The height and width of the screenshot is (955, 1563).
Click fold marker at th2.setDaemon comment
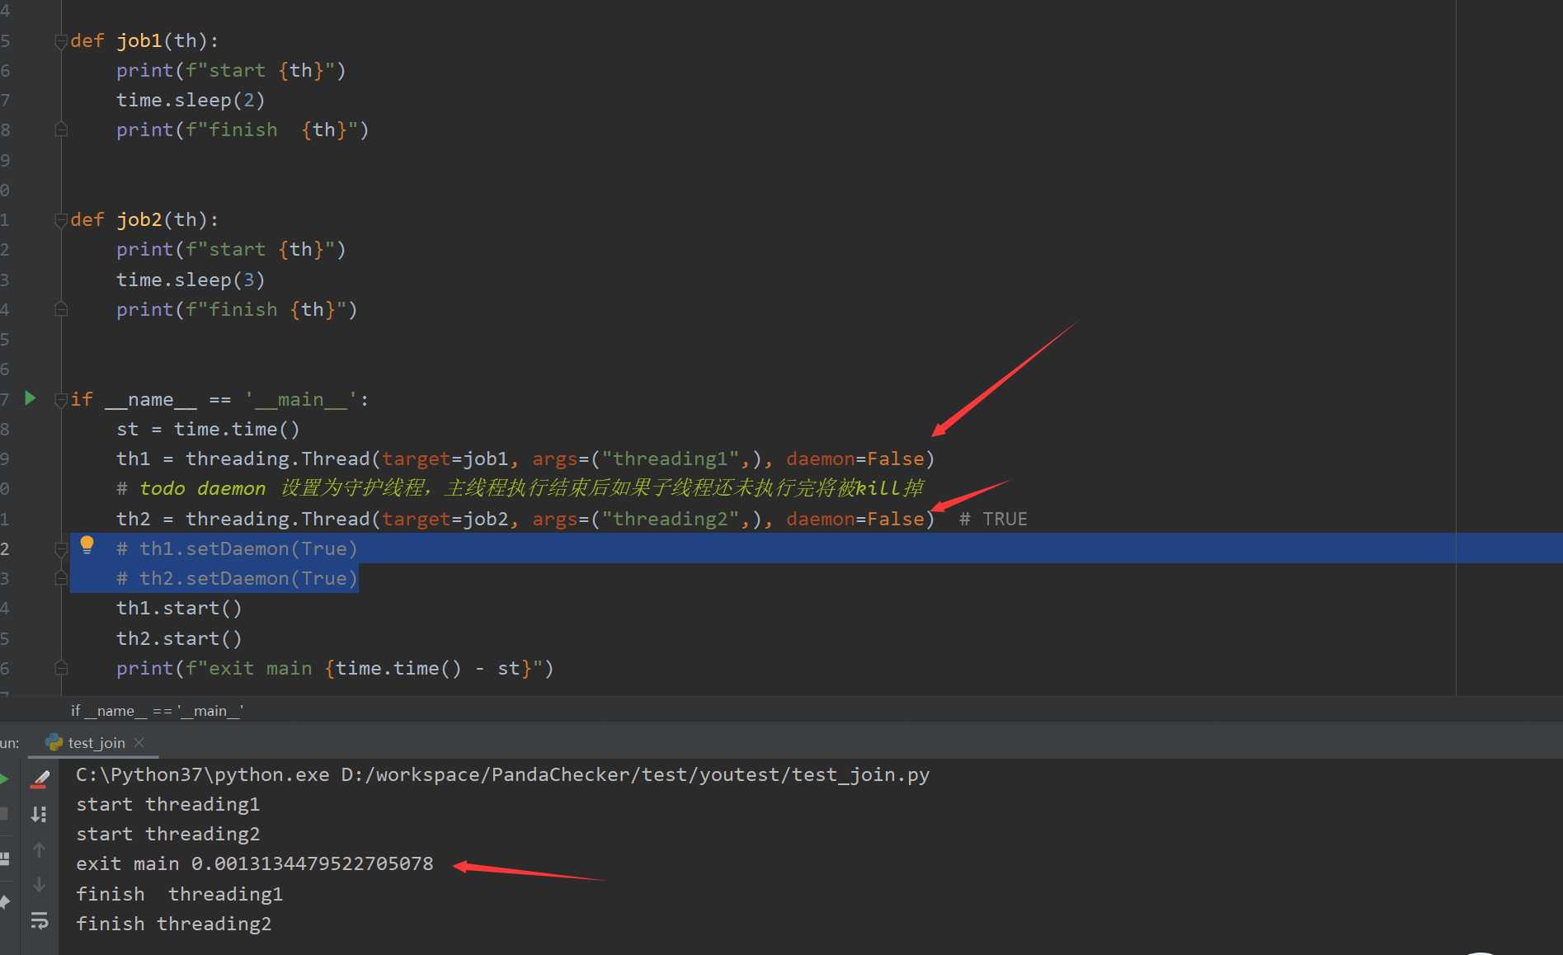point(60,578)
